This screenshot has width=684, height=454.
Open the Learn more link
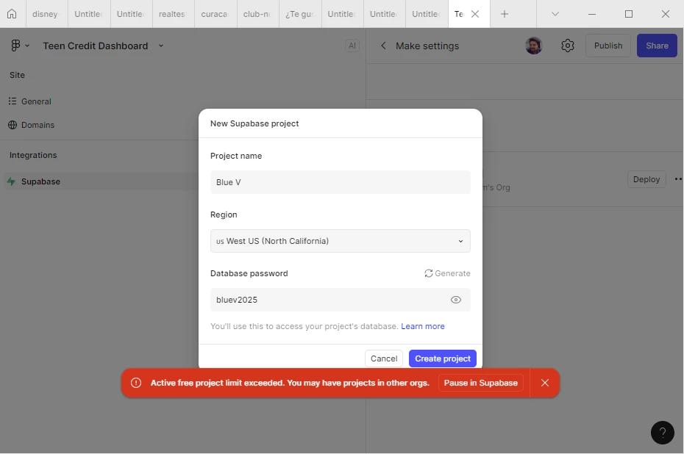(x=423, y=326)
